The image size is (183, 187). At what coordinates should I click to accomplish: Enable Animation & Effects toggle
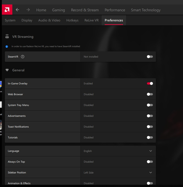[x=150, y=183]
